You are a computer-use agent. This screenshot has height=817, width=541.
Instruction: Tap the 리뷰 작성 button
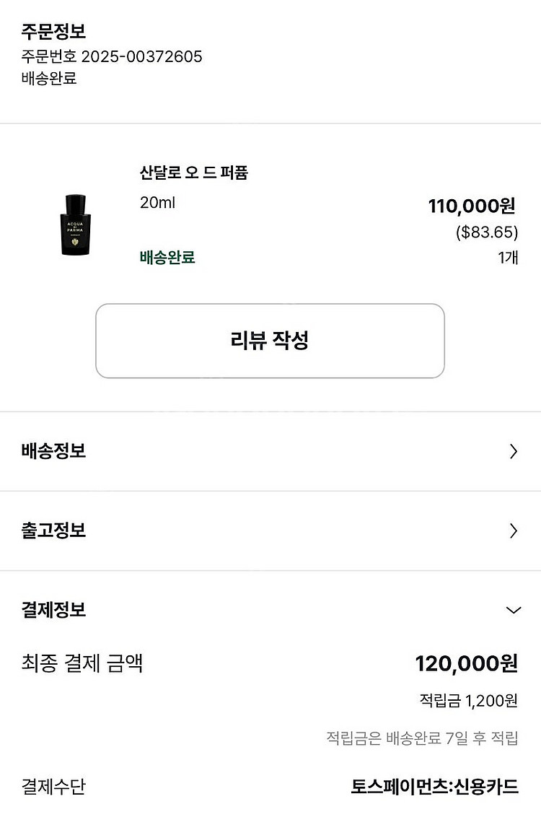[270, 341]
